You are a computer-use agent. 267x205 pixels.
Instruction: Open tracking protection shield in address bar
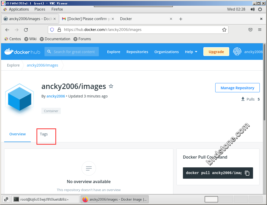(x=52, y=30)
